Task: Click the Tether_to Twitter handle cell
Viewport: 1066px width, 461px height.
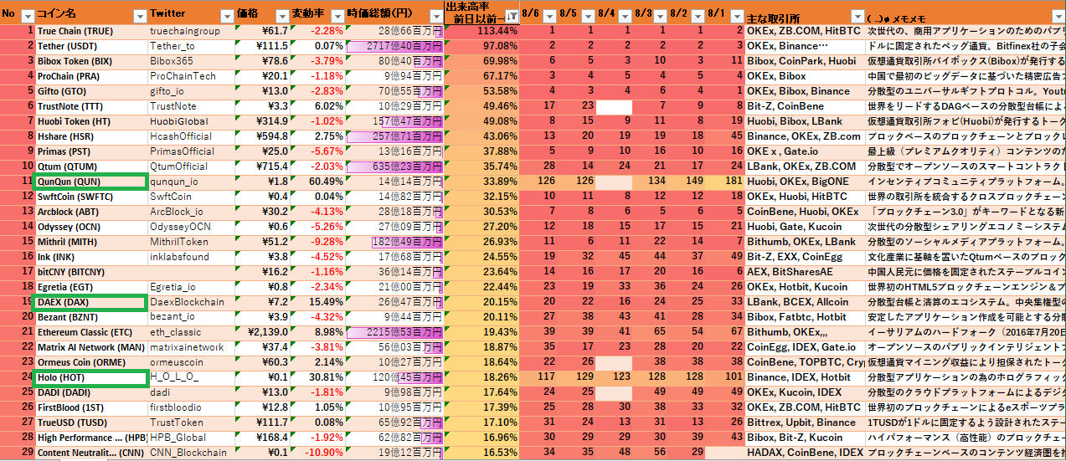Action: 188,46
